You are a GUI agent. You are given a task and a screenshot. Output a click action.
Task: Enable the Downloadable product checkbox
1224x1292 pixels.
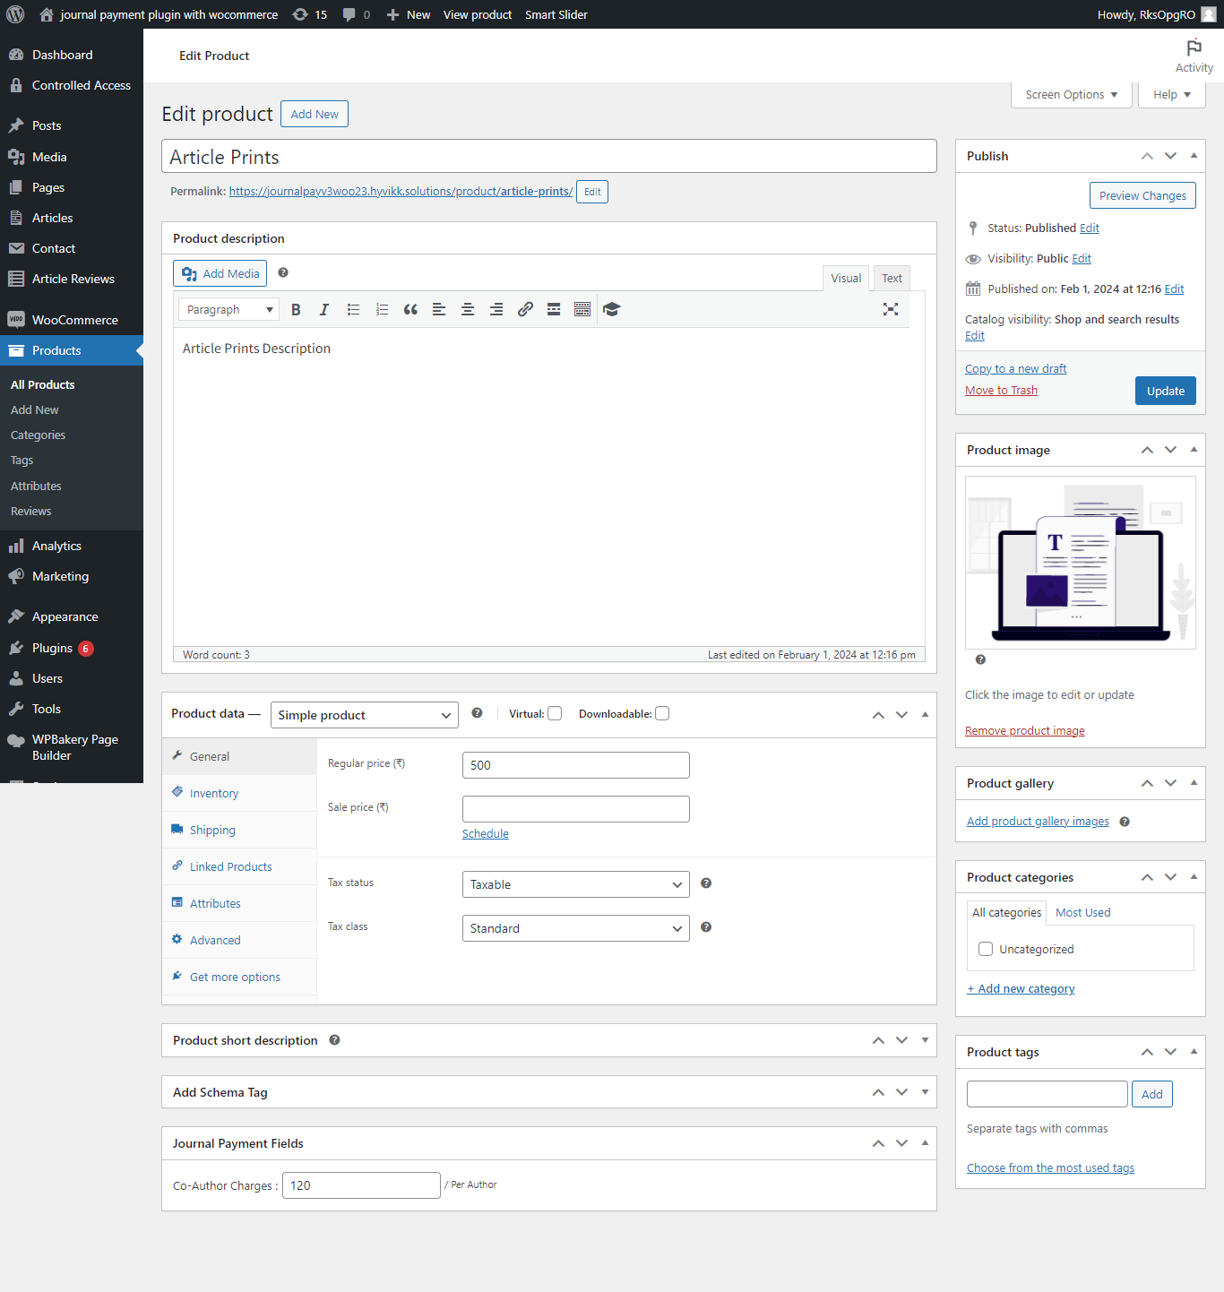(x=662, y=713)
